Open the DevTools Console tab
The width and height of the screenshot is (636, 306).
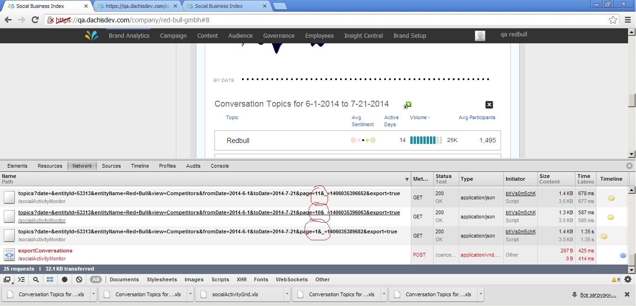pos(220,166)
